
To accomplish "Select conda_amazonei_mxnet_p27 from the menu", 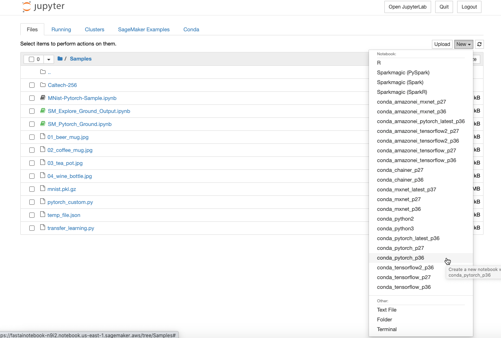I will pos(421,102).
